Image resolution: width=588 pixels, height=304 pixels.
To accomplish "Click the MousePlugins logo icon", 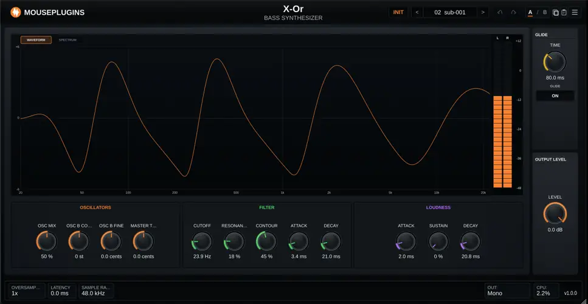I will click(16, 12).
